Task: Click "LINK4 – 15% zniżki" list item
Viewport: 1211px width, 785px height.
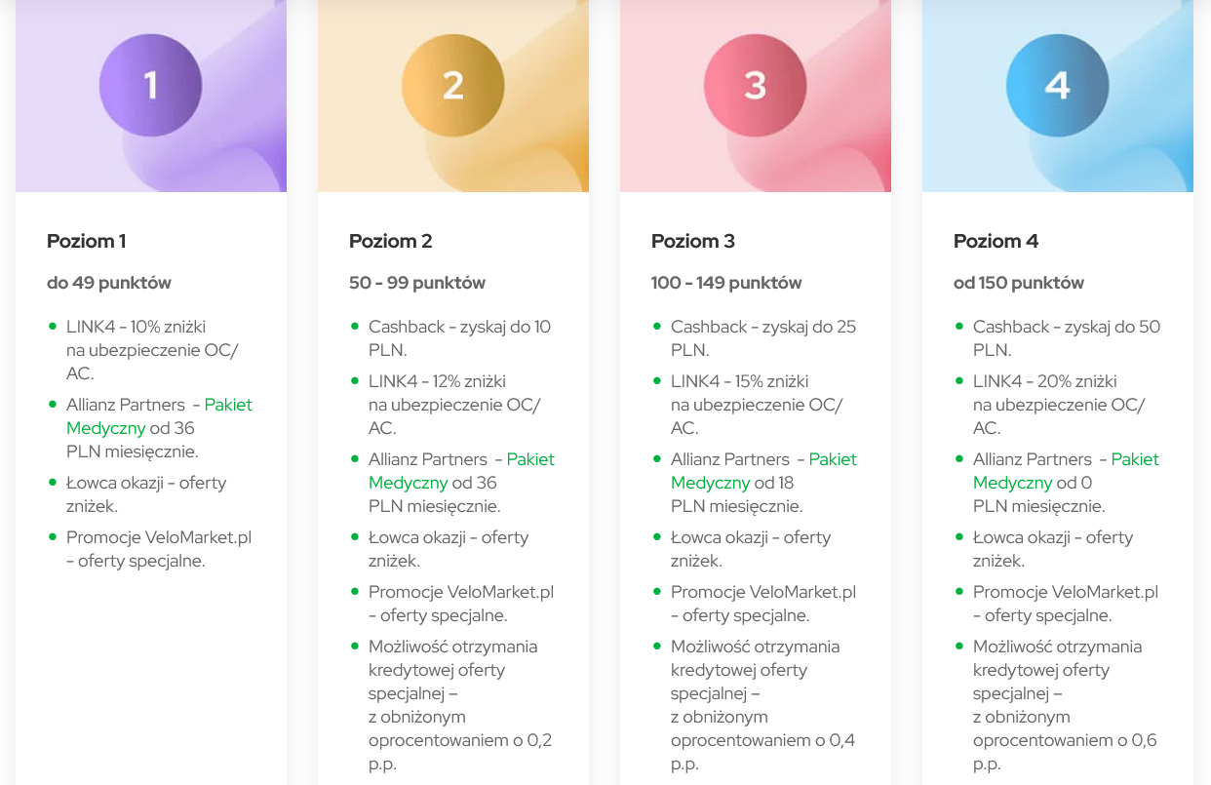Action: [756, 405]
